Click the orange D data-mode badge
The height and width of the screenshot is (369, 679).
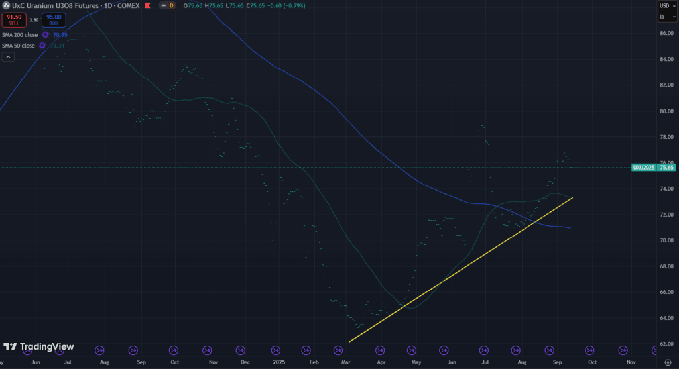[171, 6]
